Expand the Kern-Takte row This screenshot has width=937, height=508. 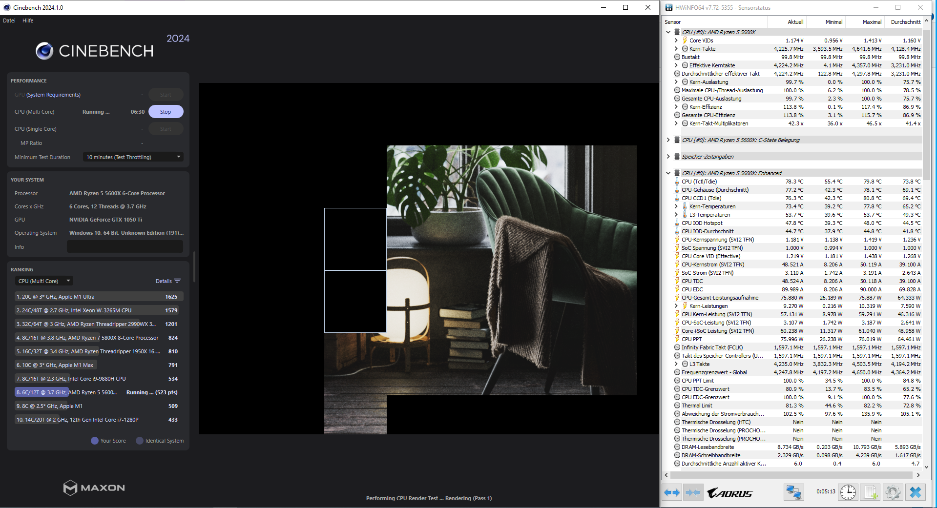[x=676, y=49]
